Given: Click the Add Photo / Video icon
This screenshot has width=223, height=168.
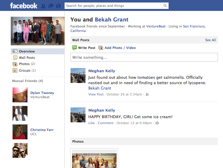Looking at the screenshot, I should pos(101,48).
